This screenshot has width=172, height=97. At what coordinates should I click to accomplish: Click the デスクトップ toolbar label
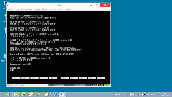click(118, 94)
